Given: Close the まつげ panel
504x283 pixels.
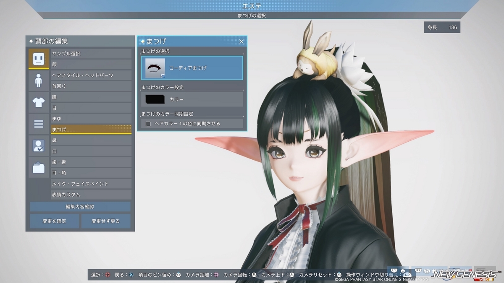Looking at the screenshot, I should point(241,41).
